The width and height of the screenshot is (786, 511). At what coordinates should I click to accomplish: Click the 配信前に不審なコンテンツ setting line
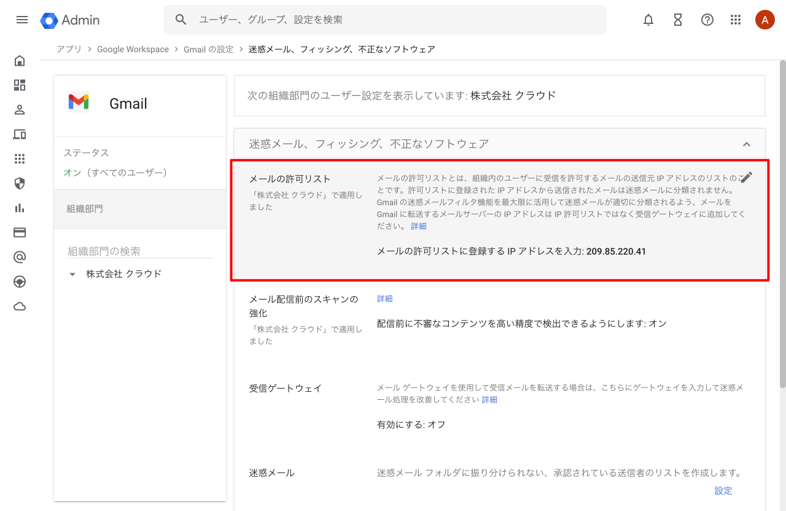[521, 324]
